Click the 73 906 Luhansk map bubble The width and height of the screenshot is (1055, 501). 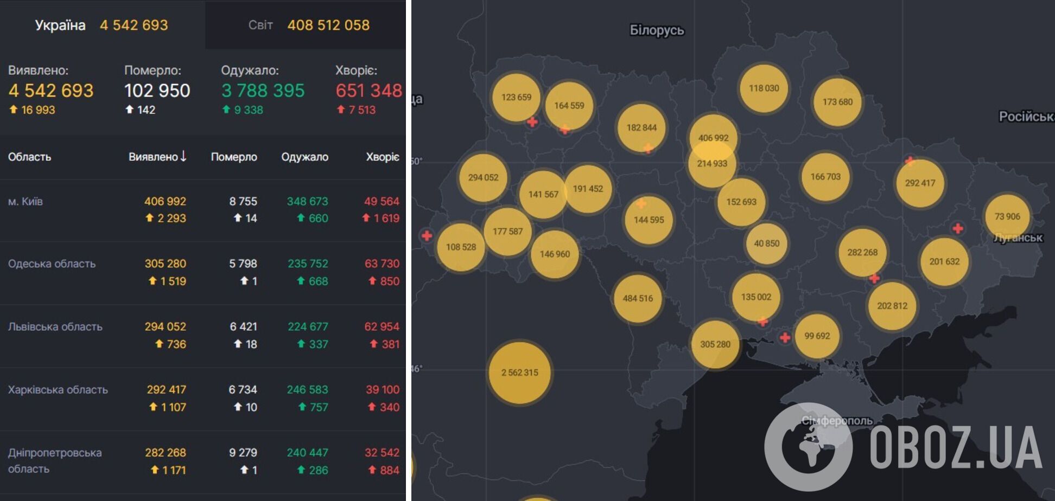pyautogui.click(x=1007, y=216)
